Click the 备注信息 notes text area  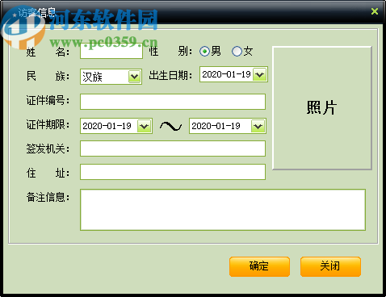pyautogui.click(x=223, y=210)
